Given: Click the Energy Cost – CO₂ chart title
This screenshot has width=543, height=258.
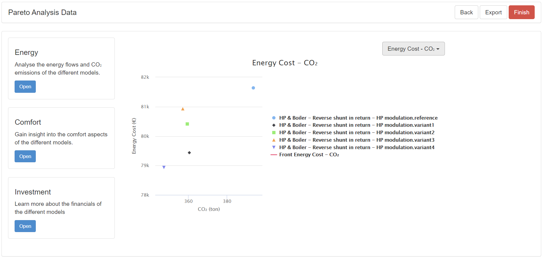Looking at the screenshot, I should [285, 63].
